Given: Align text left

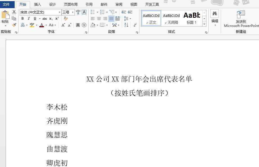Looking at the screenshot, I should click(x=93, y=19).
